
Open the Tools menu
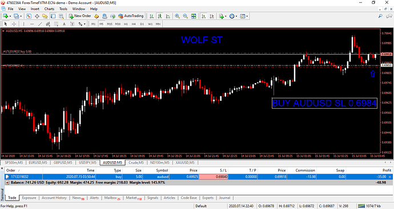(63, 9)
